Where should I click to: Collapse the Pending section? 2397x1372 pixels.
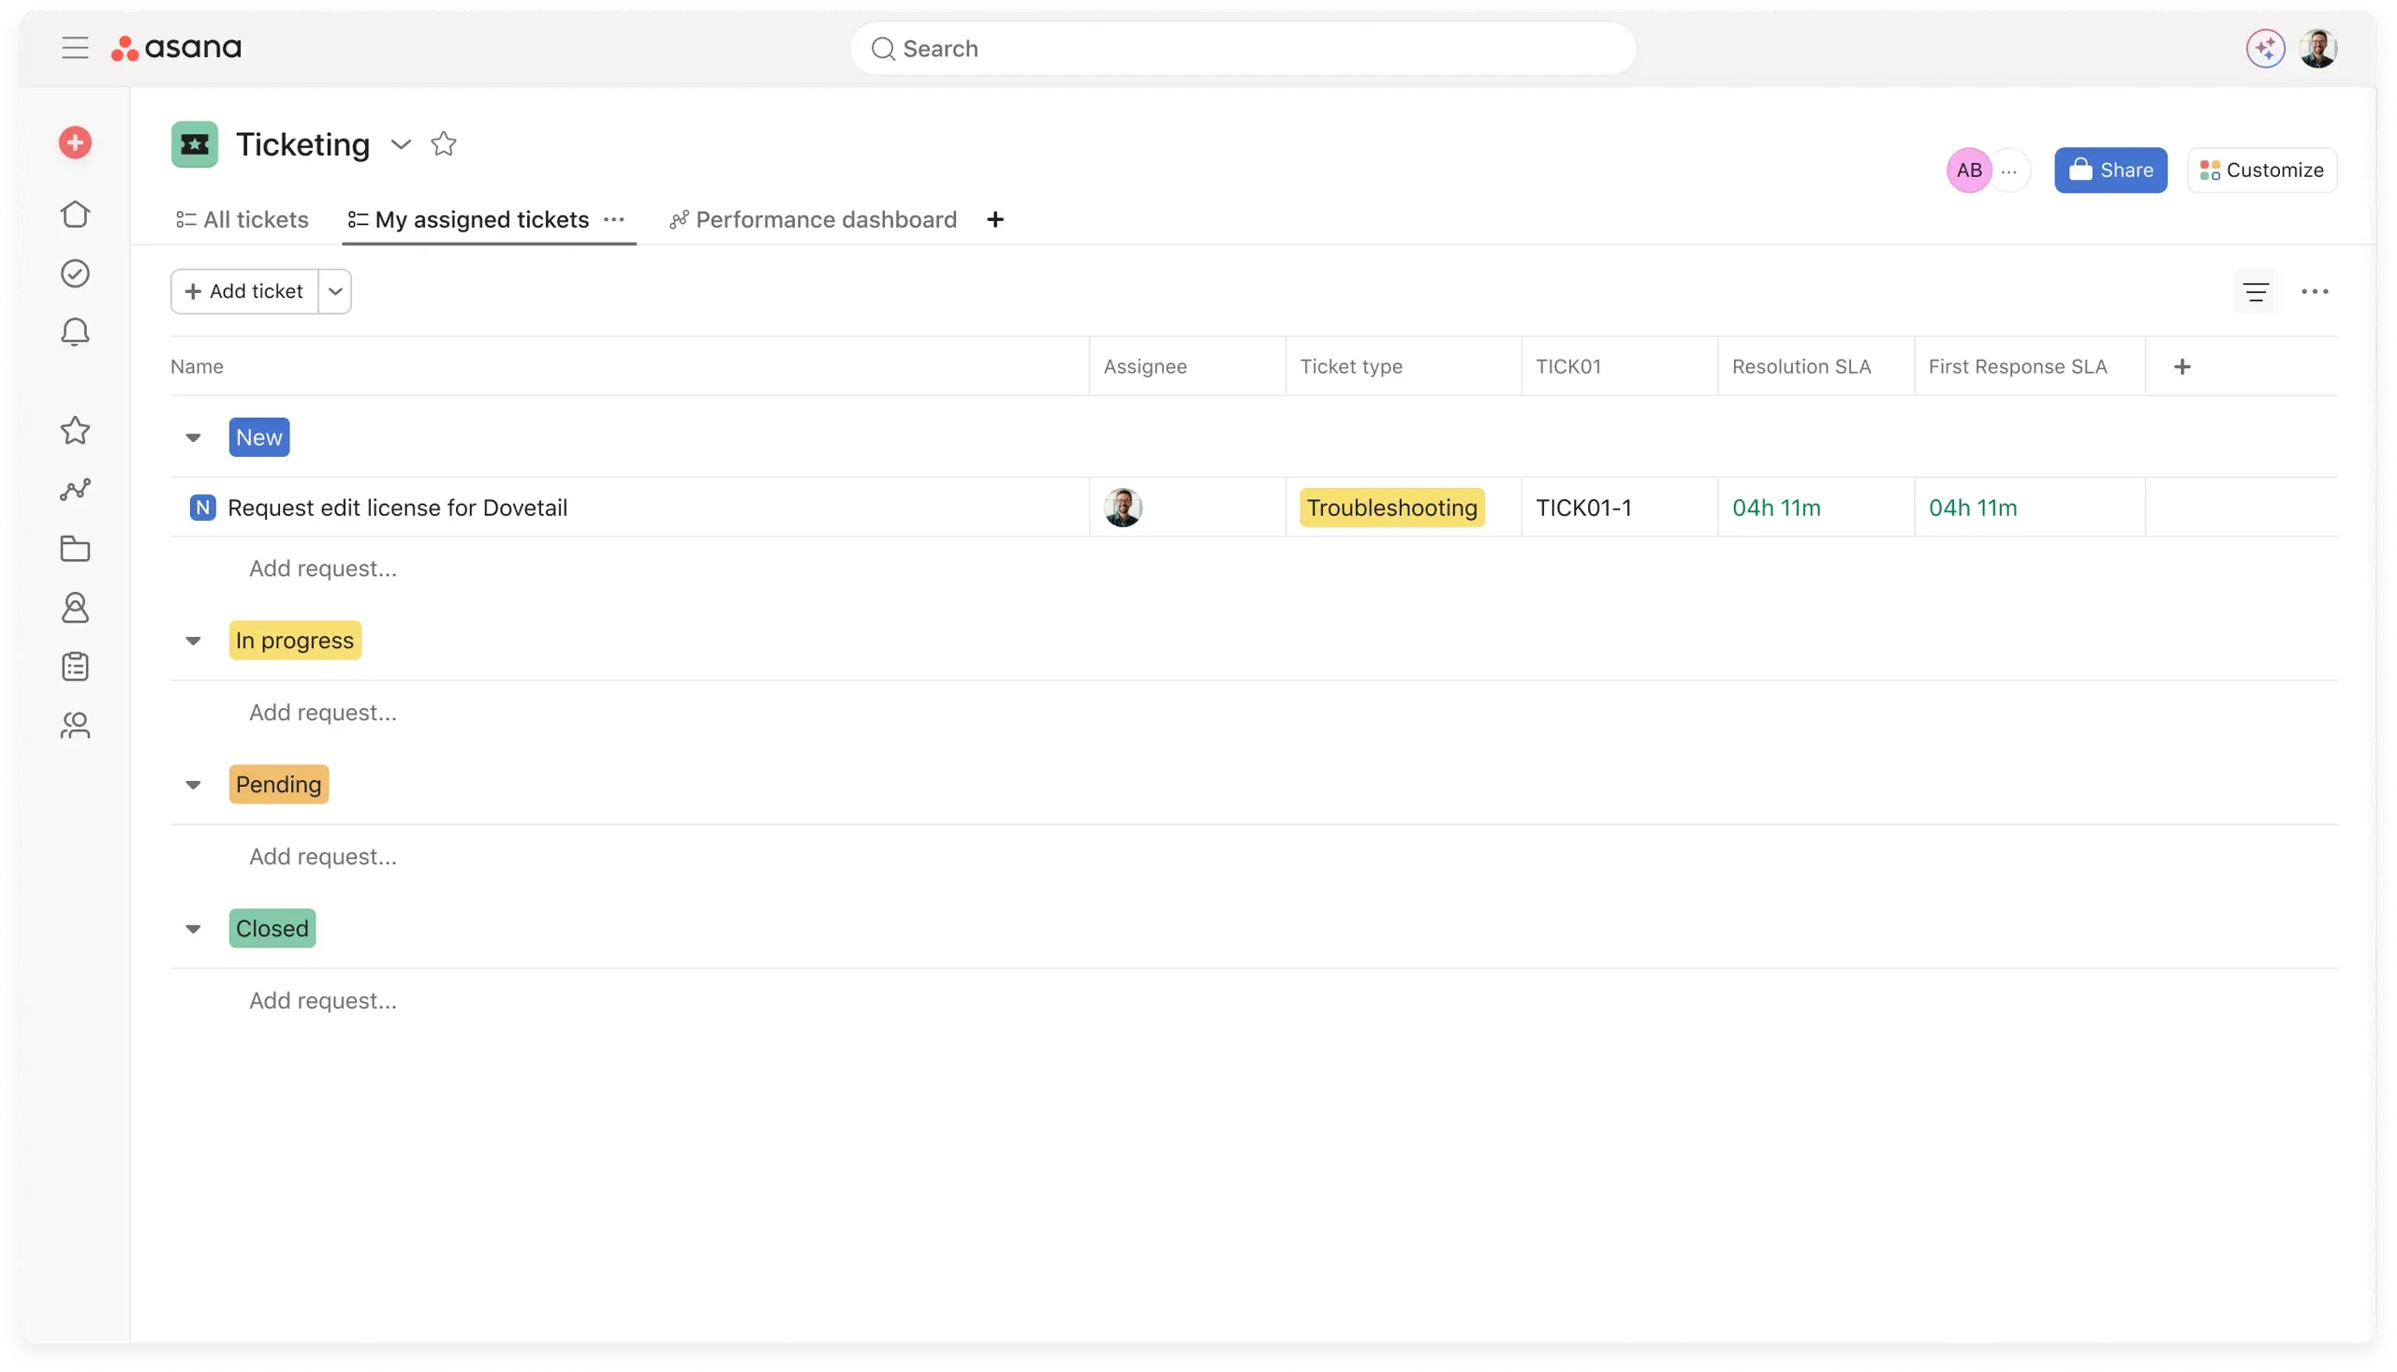[x=193, y=785]
